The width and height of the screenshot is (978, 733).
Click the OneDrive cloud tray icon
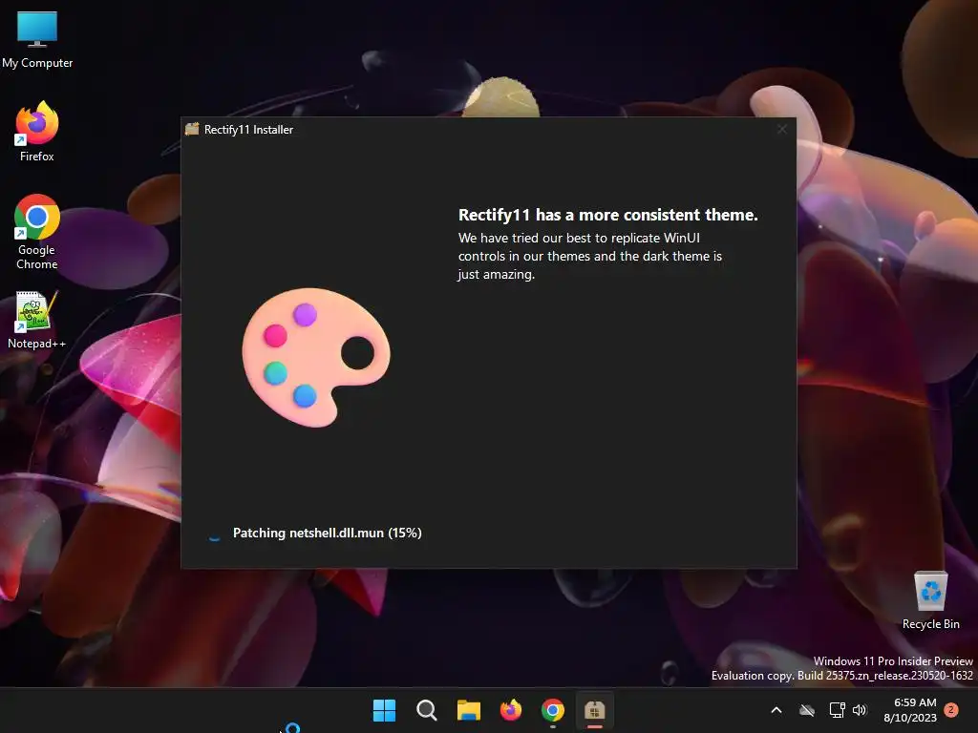(x=807, y=710)
